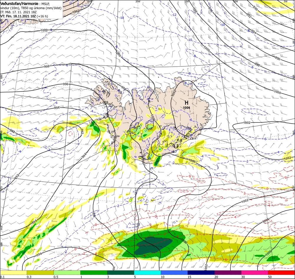This screenshot has height=279, width=295.
Task: Click the pink 30 mm legend swatch
Action: tap(255, 273)
